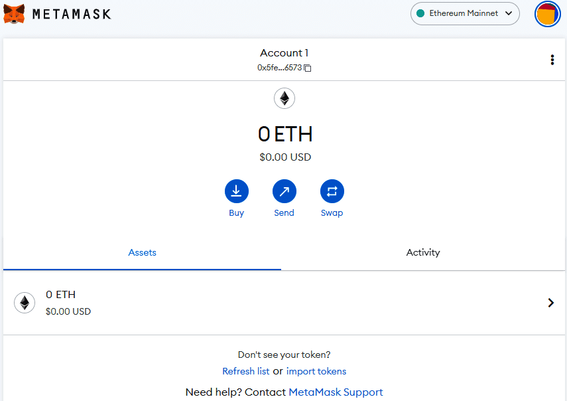Click the Send arrow icon

point(284,192)
